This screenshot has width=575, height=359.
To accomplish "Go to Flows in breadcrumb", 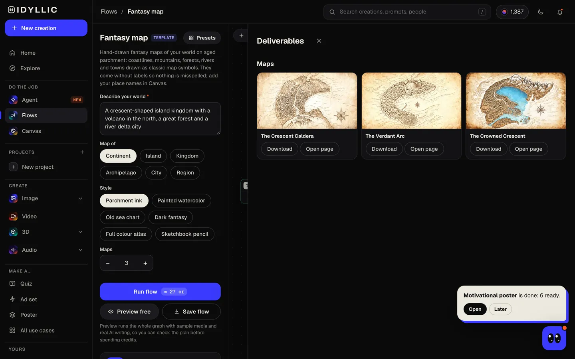I will coord(109,12).
